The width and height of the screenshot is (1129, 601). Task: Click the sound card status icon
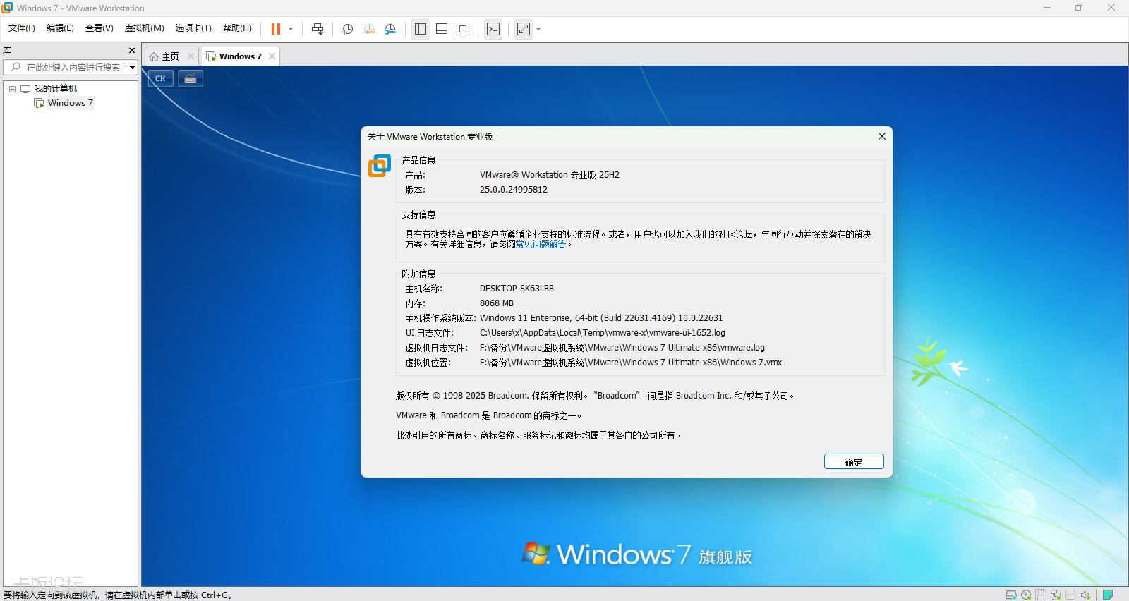1085,595
